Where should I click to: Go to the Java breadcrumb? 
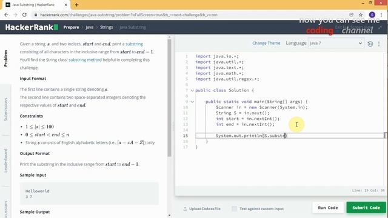[x=90, y=27]
